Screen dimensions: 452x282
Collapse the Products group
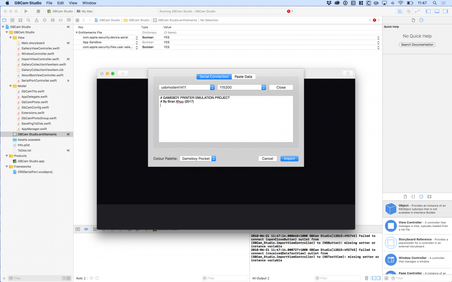pyautogui.click(x=7, y=156)
